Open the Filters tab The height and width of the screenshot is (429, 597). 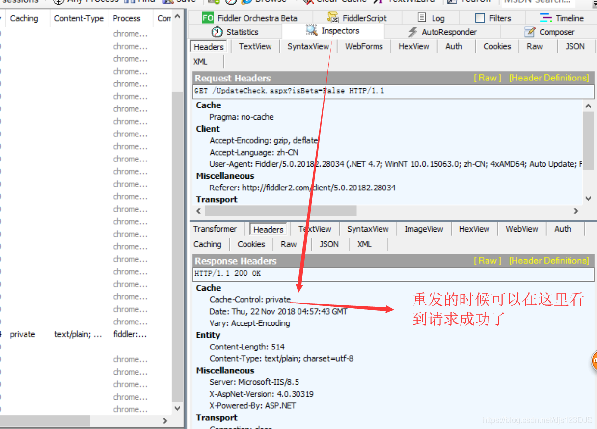pyautogui.click(x=493, y=18)
